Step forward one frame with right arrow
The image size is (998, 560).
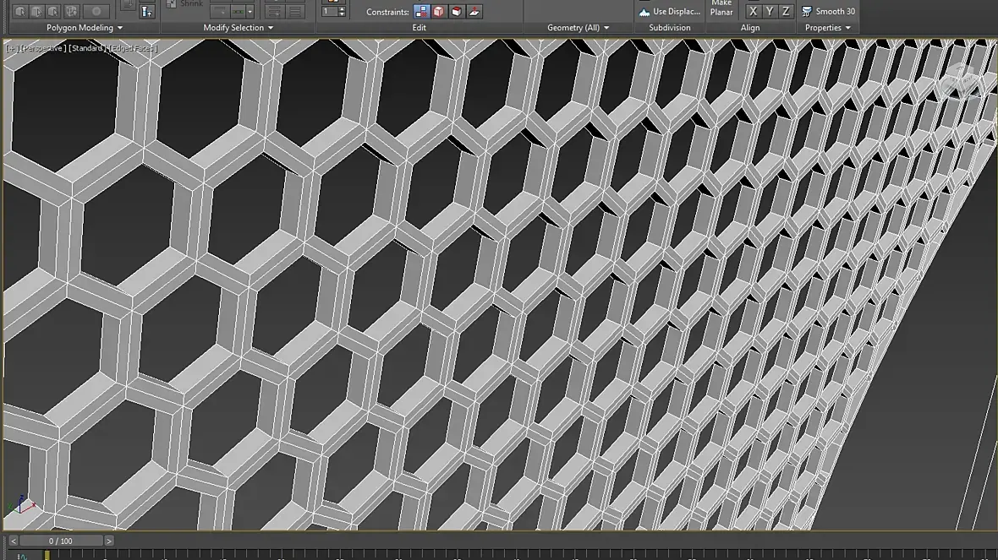(x=109, y=541)
